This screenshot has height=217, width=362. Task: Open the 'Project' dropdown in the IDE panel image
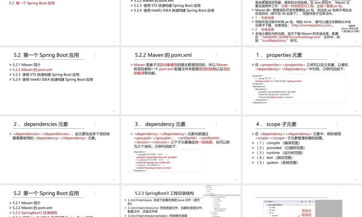(271, 201)
